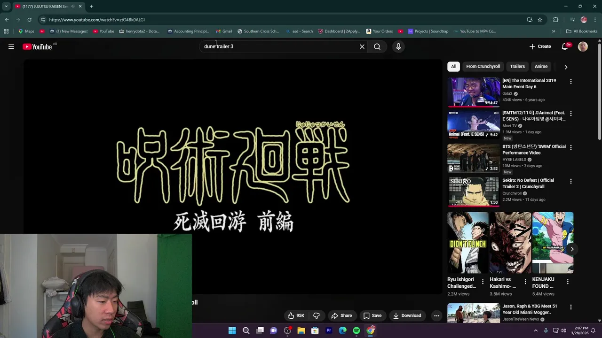Open volume control in system tray
This screenshot has width=602, height=338.
tap(563, 330)
